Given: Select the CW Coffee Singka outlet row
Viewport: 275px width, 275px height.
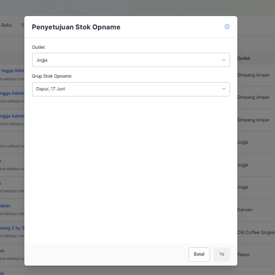Looking at the screenshot, I should point(256,232).
